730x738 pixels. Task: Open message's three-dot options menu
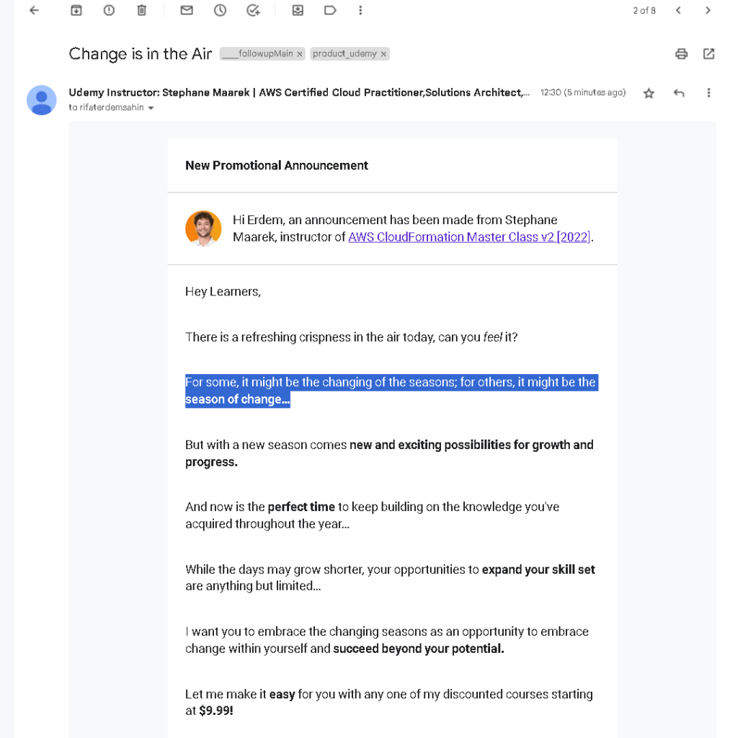point(708,93)
